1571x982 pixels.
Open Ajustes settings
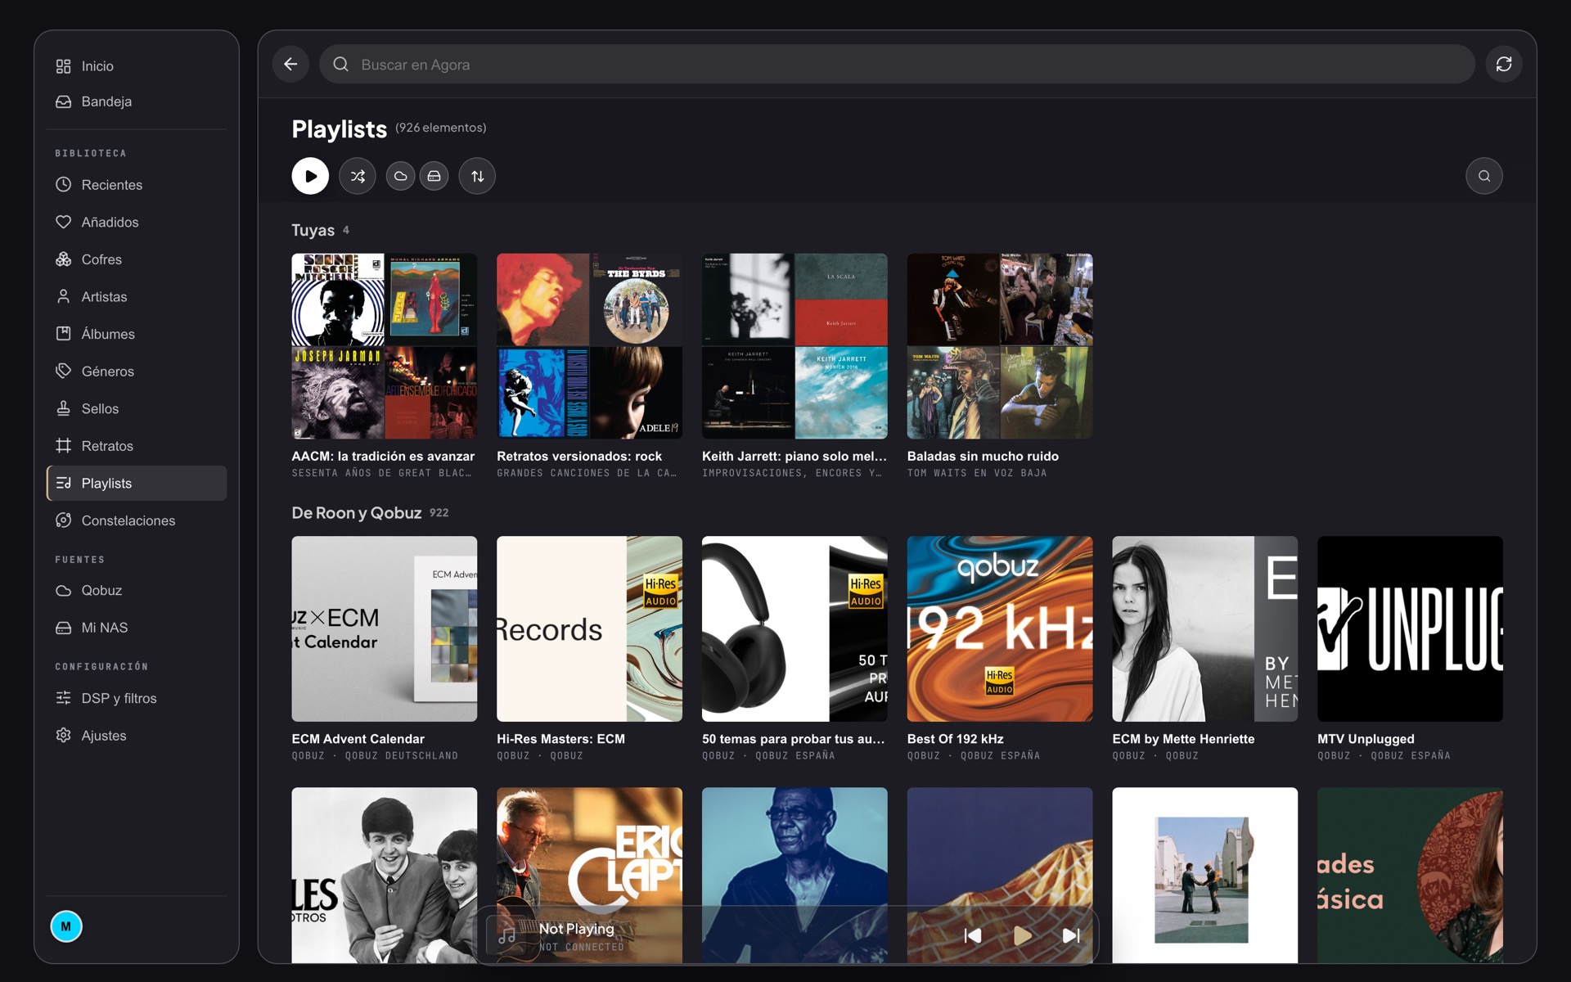point(137,736)
